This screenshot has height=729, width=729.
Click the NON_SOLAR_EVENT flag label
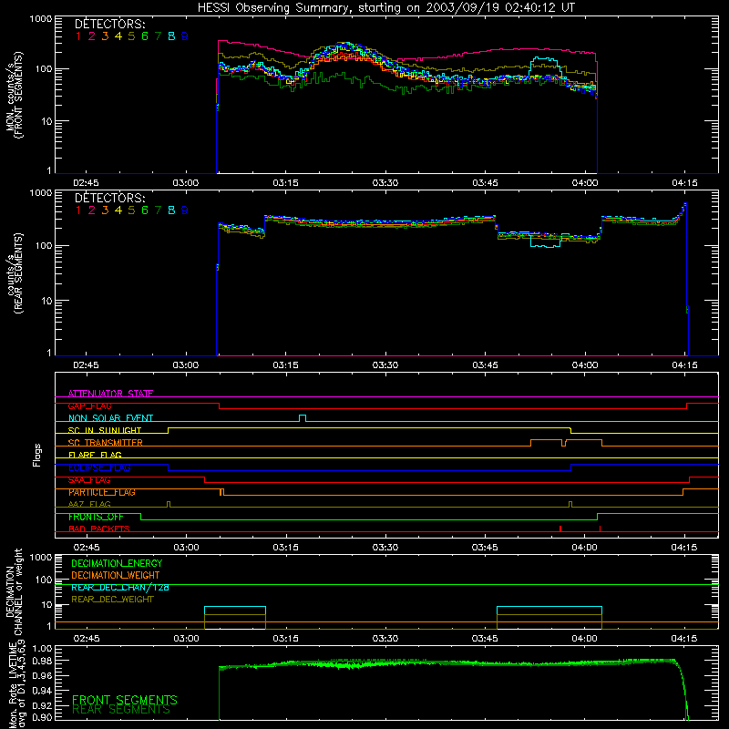coord(110,418)
